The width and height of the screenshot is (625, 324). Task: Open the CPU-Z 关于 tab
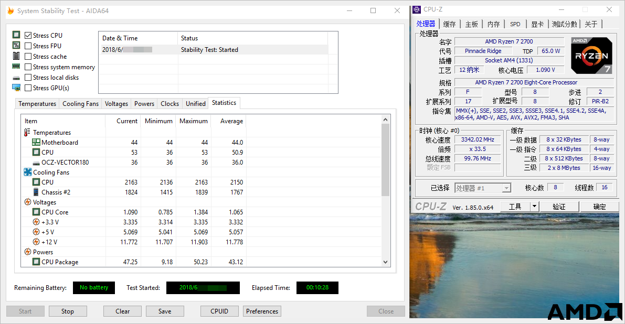click(x=591, y=24)
